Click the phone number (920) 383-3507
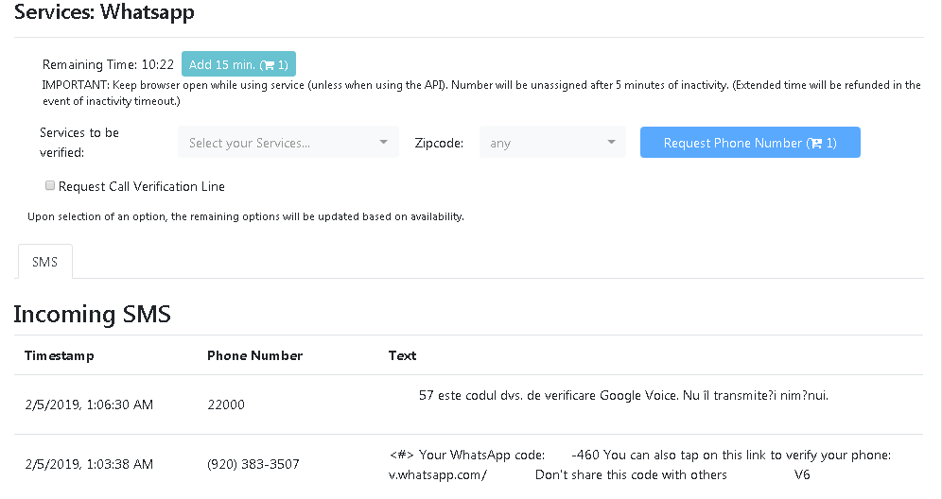 click(x=253, y=464)
